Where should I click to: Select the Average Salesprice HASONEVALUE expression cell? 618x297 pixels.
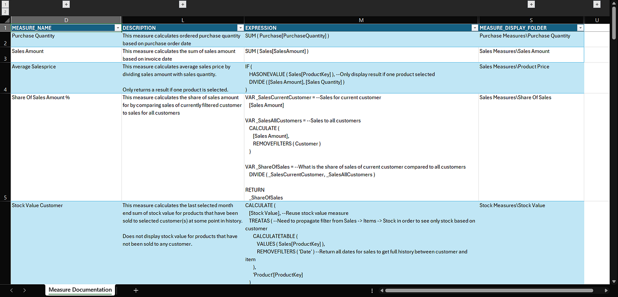[362, 78]
